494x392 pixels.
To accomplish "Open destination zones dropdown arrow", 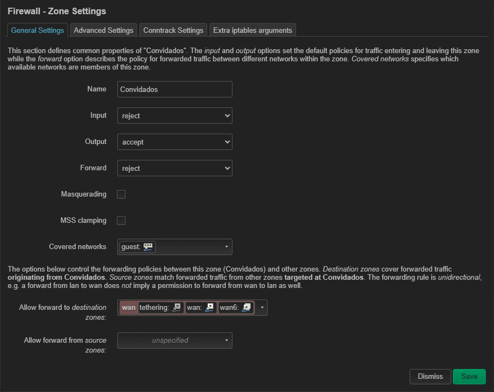I will coord(262,308).
